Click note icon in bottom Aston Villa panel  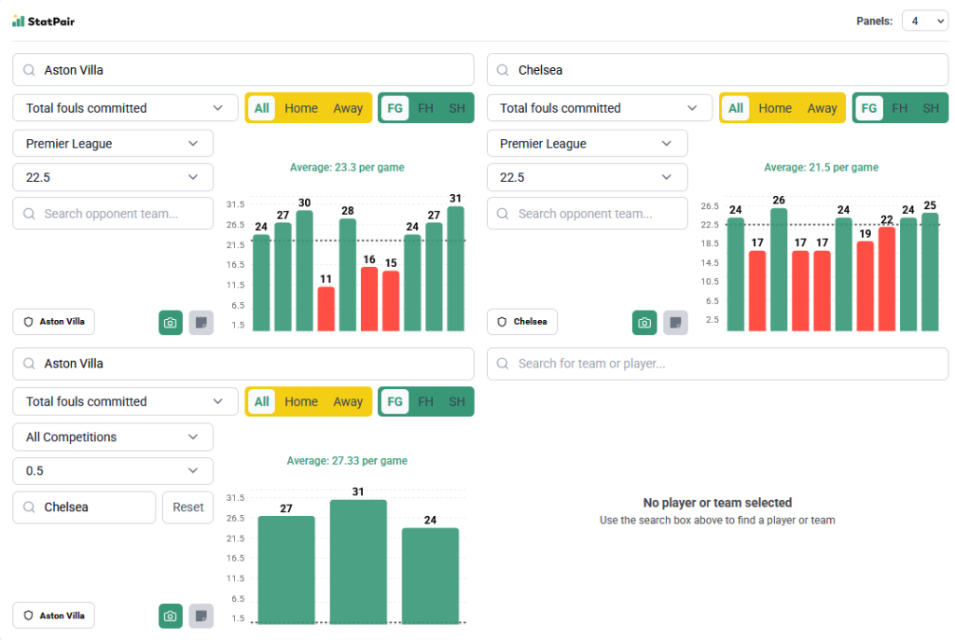coord(201,616)
